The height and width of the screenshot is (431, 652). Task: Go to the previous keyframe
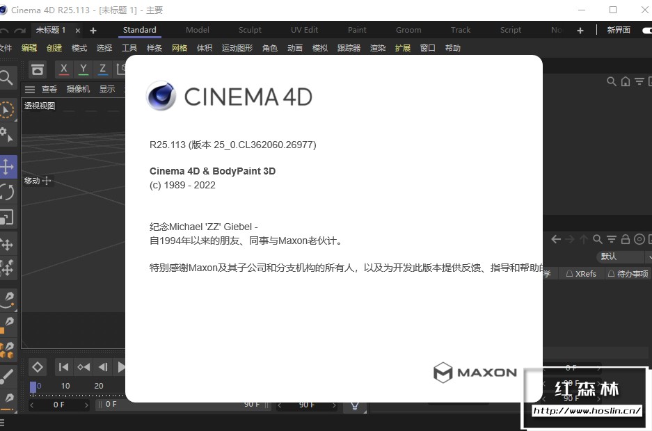[84, 367]
